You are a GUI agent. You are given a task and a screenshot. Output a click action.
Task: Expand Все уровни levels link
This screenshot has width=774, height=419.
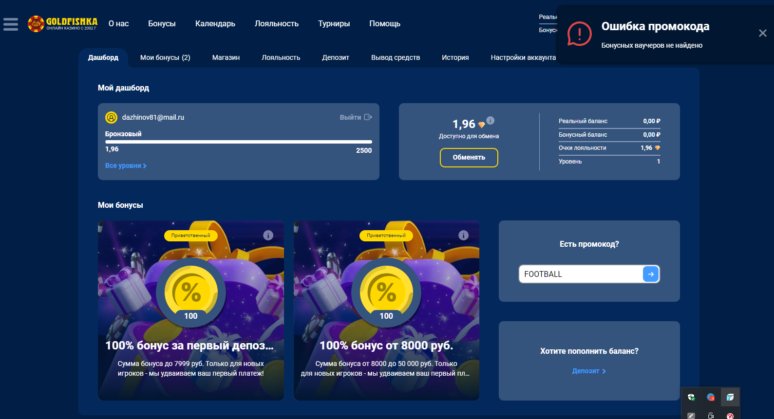(126, 166)
